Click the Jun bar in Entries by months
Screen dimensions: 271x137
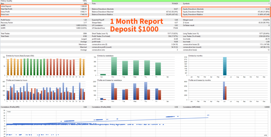(225, 66)
